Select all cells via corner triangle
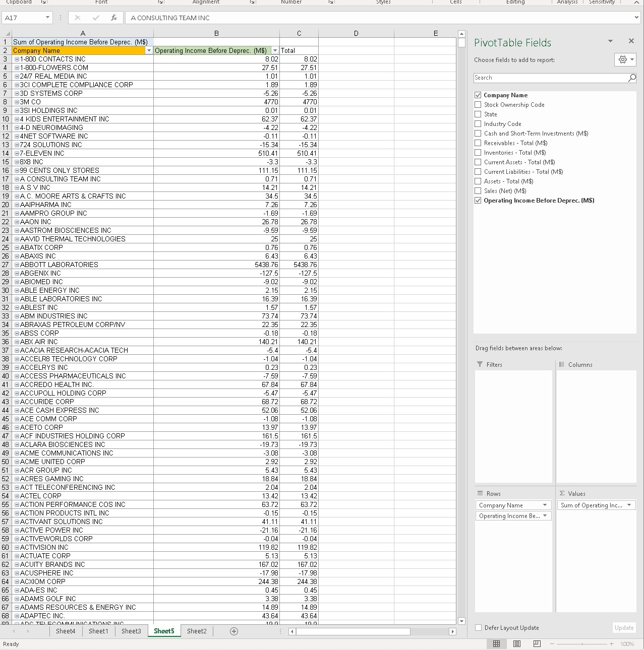 8,34
